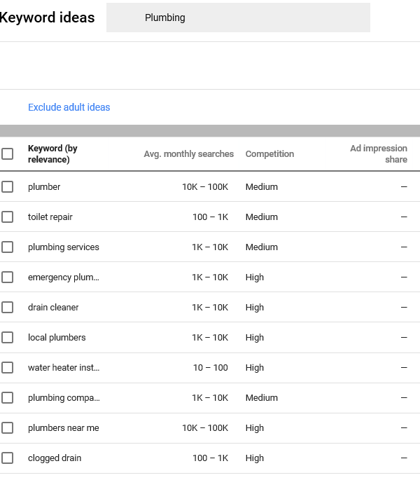
Task: Select the 'plumbing compa...' row checkbox
Action: point(7,397)
